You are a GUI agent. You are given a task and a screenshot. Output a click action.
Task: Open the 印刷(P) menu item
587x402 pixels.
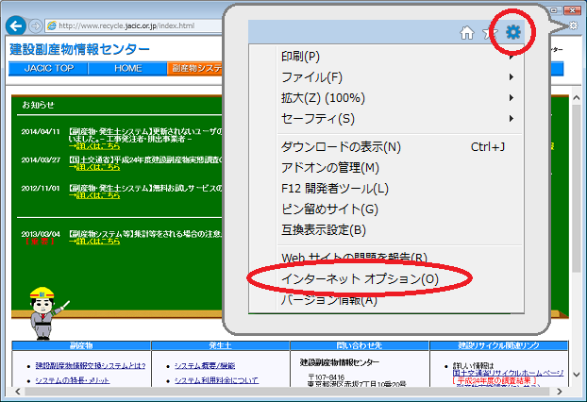click(400, 57)
